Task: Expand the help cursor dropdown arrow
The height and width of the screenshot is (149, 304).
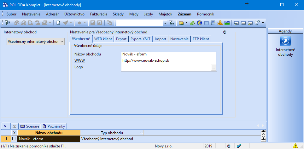Action: click(x=263, y=23)
